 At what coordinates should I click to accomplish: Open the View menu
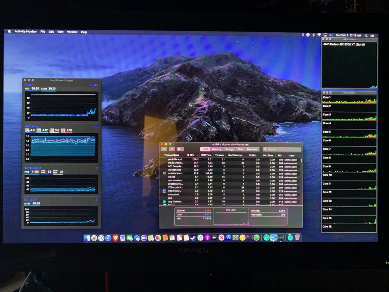(60, 32)
